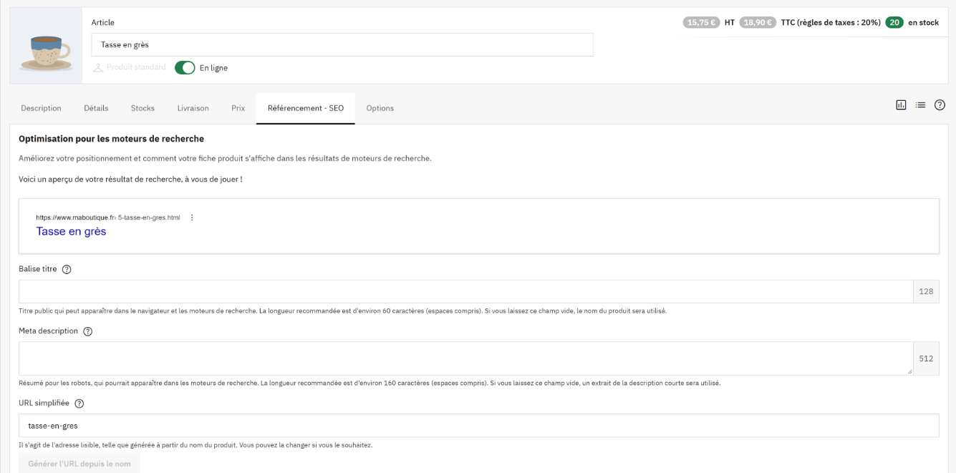This screenshot has width=956, height=473.
Task: Focus the Meta description text area
Action: tap(466, 359)
